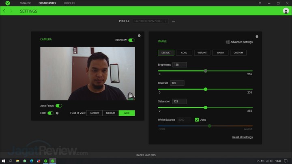Screen dimensions: 292x164
Task: Turn off the HDR toggle
Action: [51, 113]
